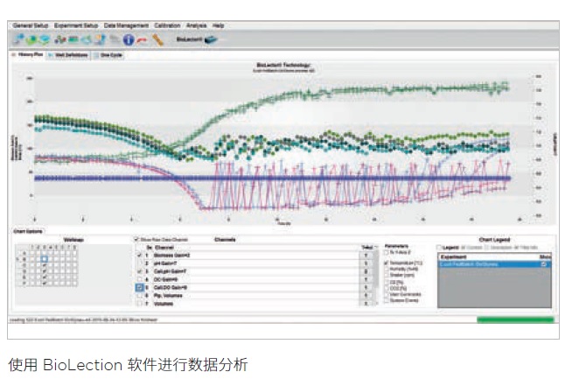Toggle the Temperature parameter checkbox
This screenshot has width=579, height=386.
387,263
